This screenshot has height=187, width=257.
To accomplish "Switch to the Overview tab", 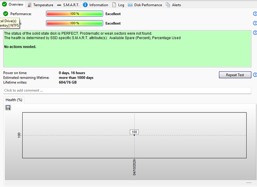I will [x=13, y=4].
